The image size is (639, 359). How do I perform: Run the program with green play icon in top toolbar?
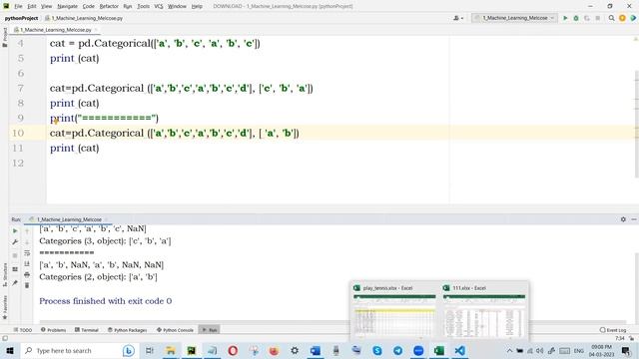(565, 18)
